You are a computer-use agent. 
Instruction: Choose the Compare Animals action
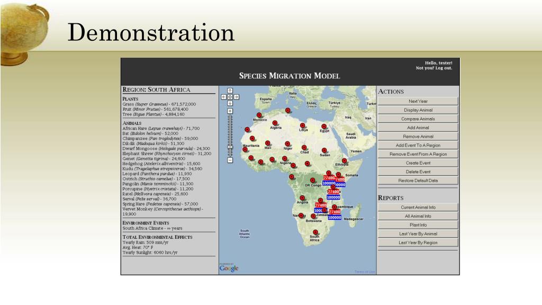pyautogui.click(x=418, y=119)
